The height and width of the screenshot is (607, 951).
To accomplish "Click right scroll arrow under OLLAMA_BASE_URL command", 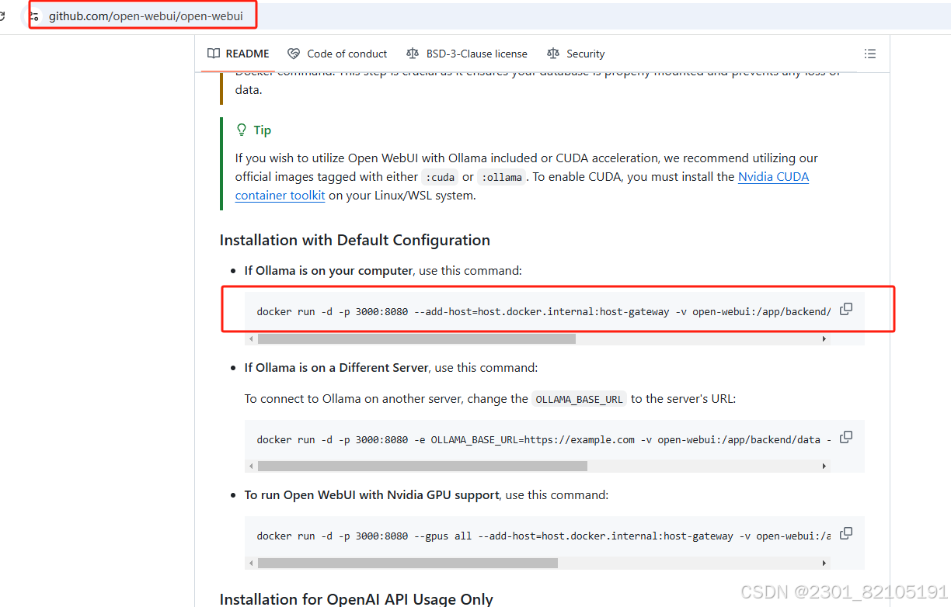I will pyautogui.click(x=824, y=467).
